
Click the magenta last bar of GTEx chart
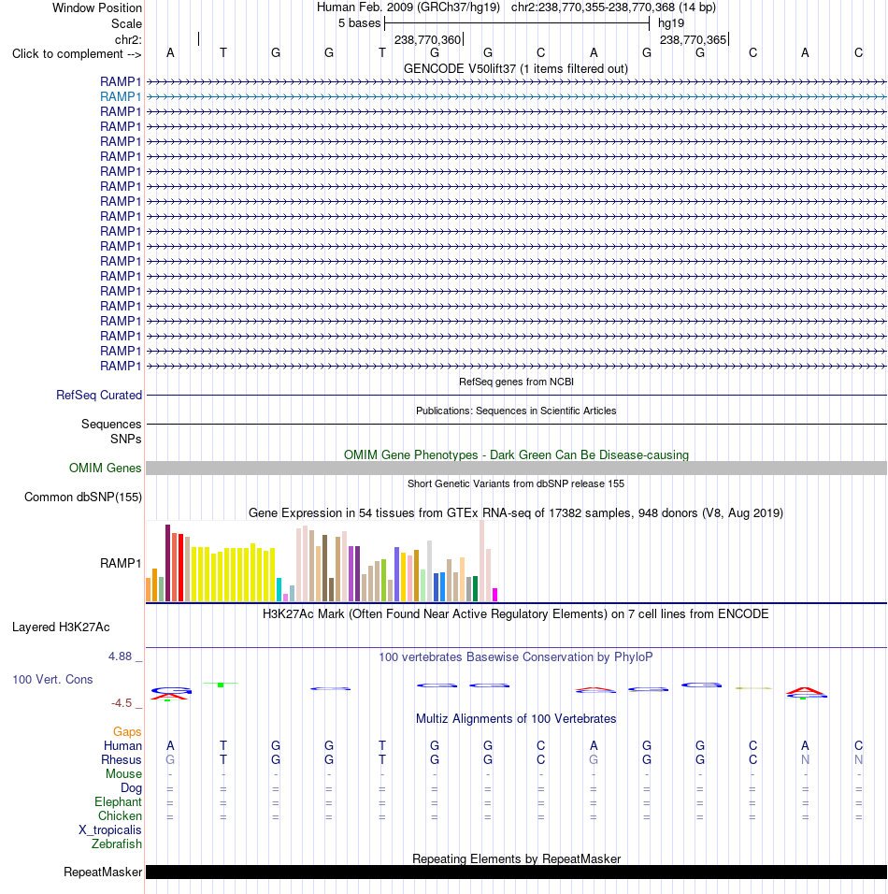[x=494, y=595]
